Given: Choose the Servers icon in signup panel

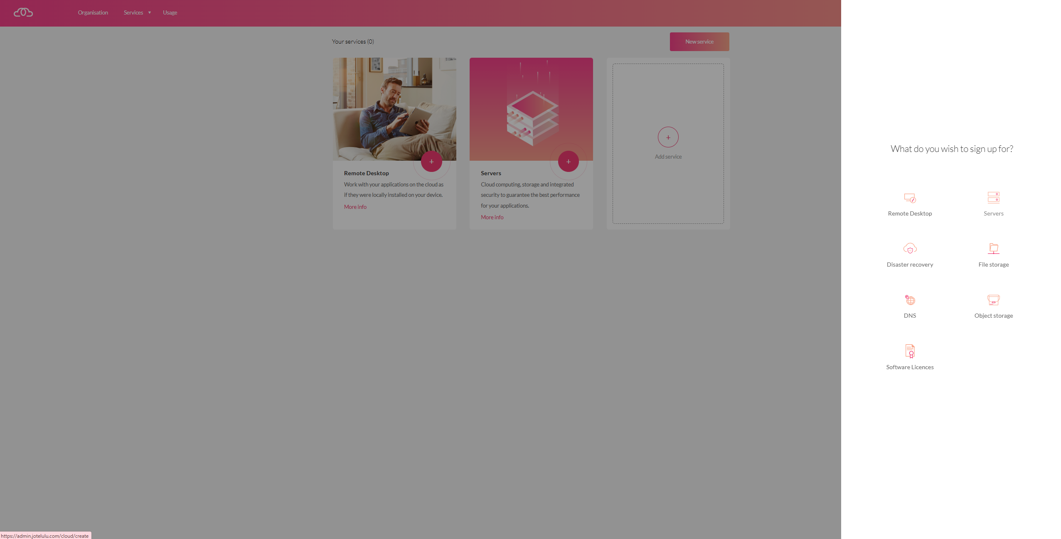Looking at the screenshot, I should pyautogui.click(x=993, y=197).
